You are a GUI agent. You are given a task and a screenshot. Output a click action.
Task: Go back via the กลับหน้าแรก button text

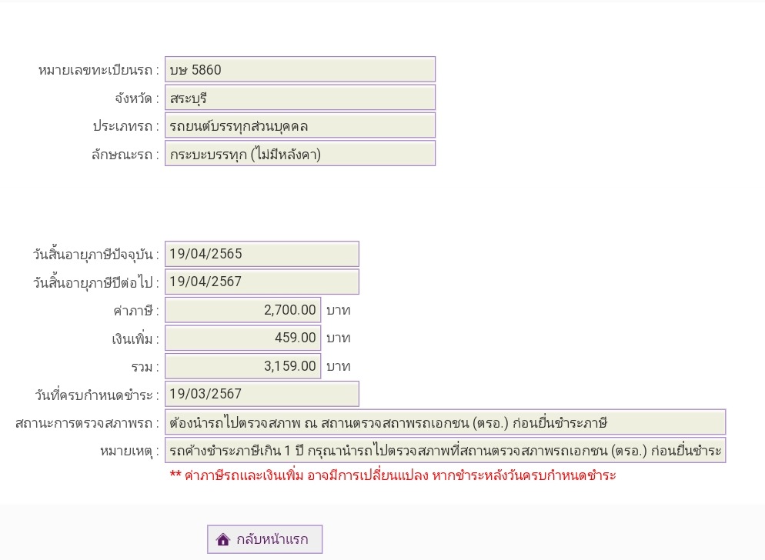[272, 539]
